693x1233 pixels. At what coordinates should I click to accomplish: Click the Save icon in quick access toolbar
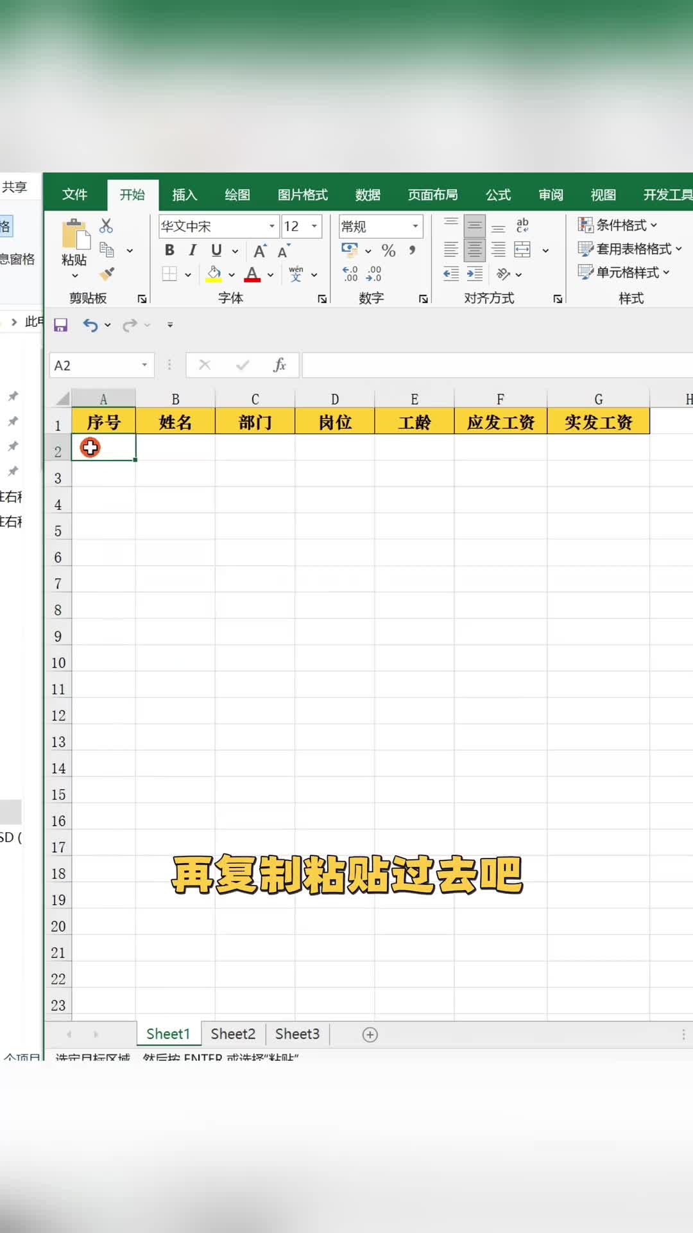[x=60, y=325]
